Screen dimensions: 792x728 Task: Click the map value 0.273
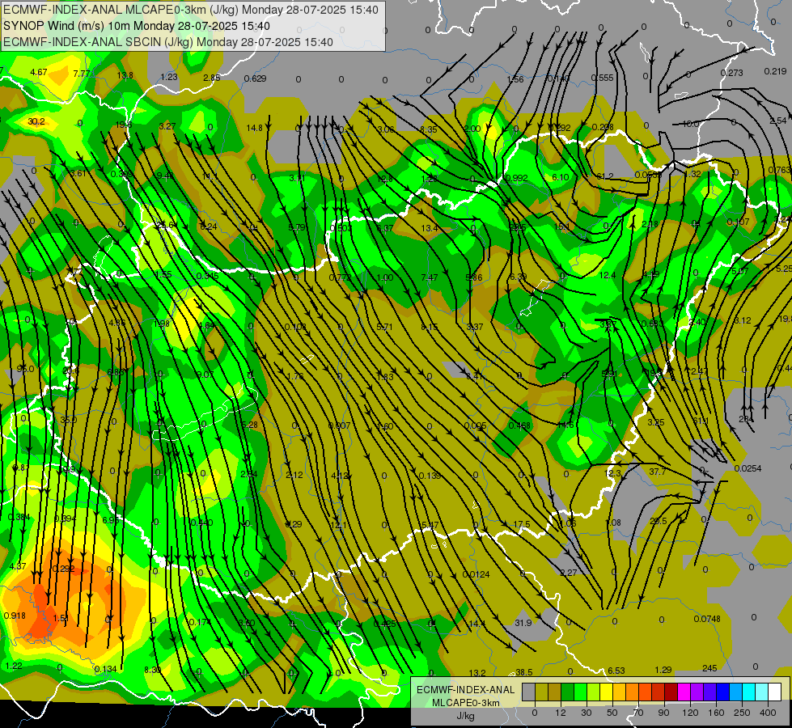coord(731,73)
